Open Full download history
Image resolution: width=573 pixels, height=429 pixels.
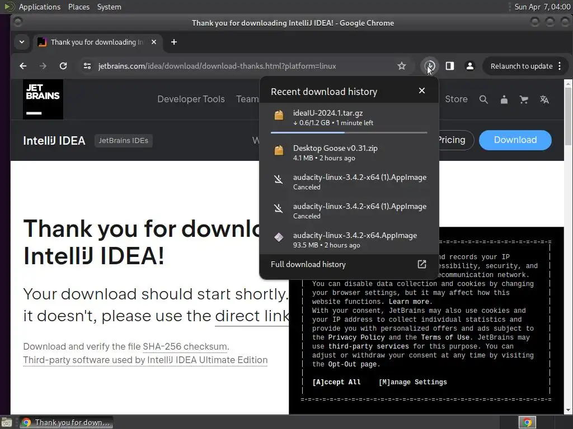tap(308, 264)
